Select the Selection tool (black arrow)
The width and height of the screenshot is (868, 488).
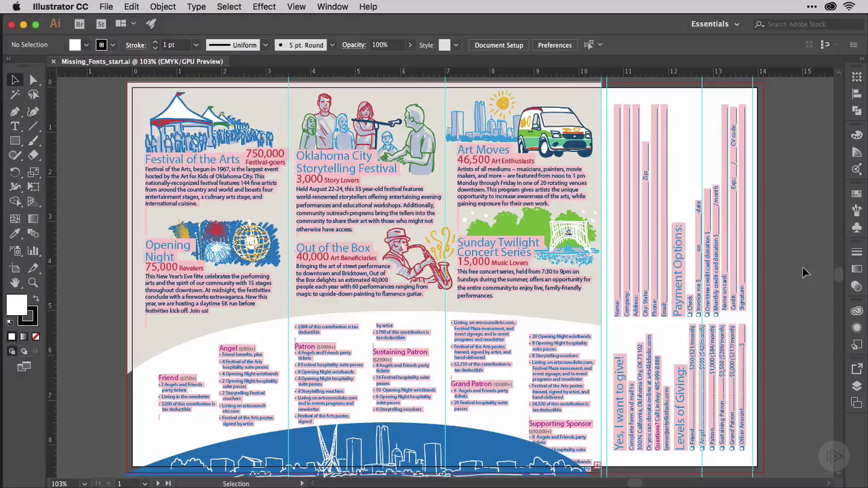[15, 80]
